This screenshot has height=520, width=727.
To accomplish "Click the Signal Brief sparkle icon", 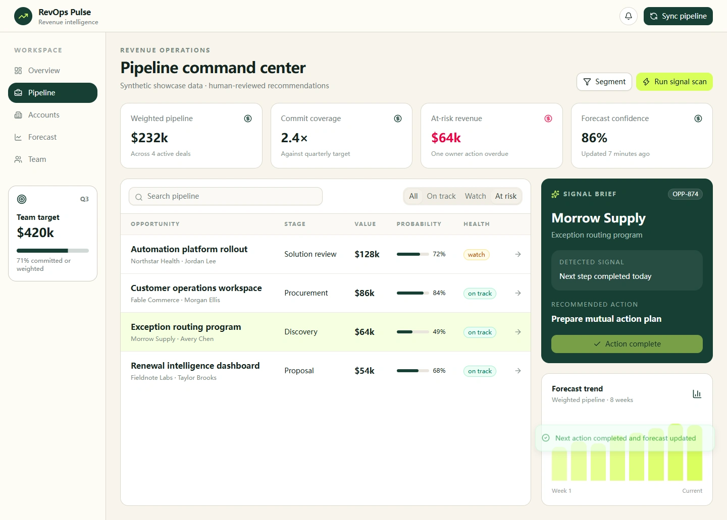I will 555,194.
